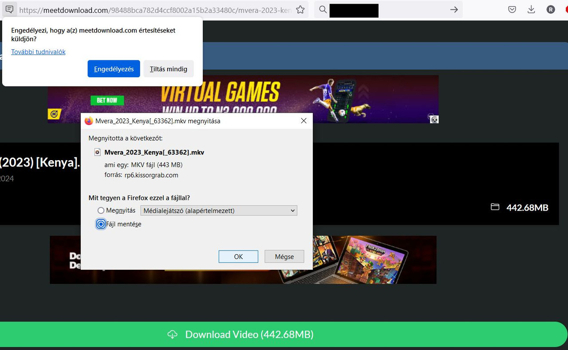Click the MKV file icon in dialog
Viewport: 568px width, 350px height.
click(98, 152)
